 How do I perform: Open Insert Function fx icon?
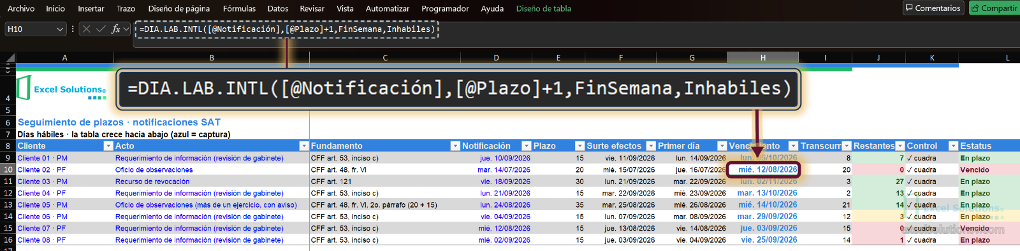pos(115,29)
